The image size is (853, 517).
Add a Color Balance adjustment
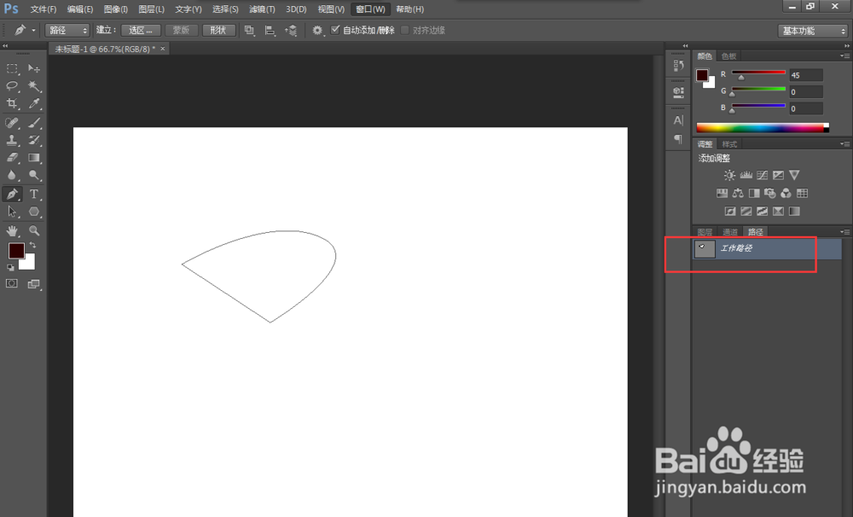(738, 193)
